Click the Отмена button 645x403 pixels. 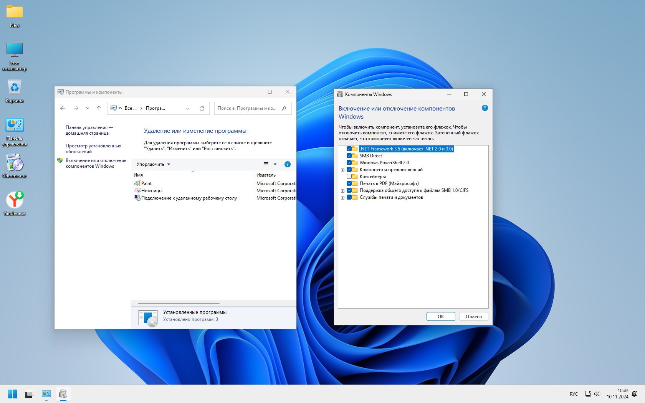473,317
